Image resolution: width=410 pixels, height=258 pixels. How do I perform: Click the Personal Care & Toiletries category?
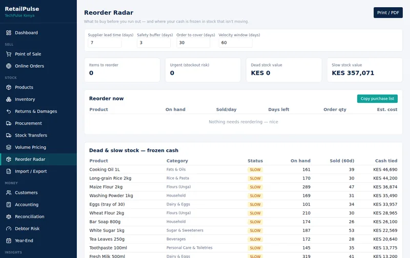(x=189, y=248)
